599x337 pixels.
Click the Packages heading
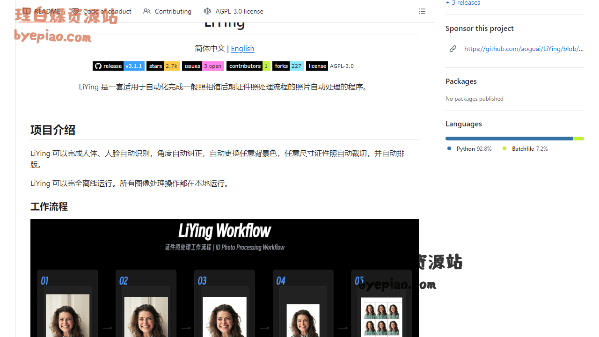(x=461, y=81)
